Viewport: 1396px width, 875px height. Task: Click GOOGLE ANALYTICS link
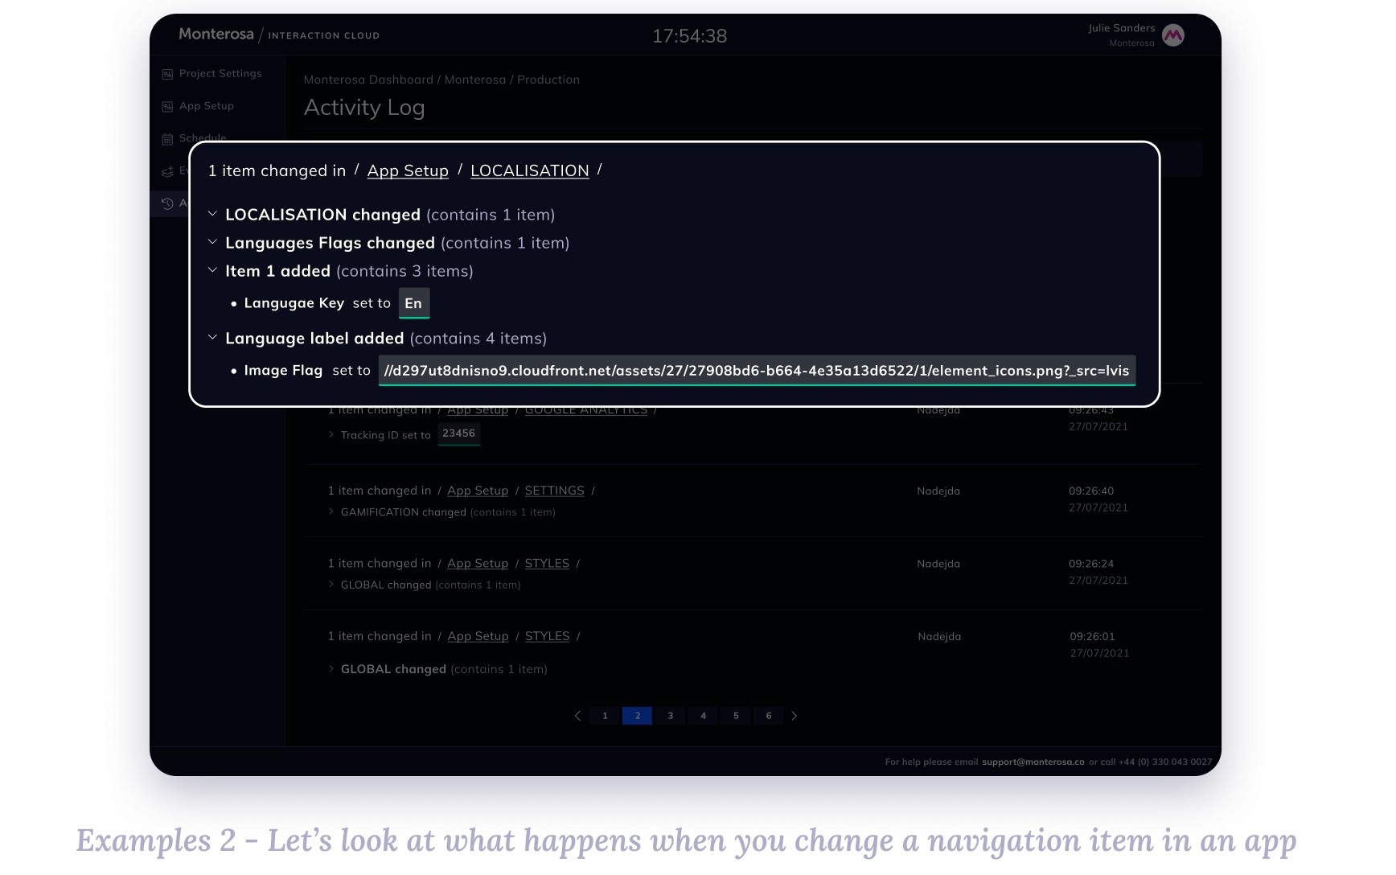click(x=585, y=410)
